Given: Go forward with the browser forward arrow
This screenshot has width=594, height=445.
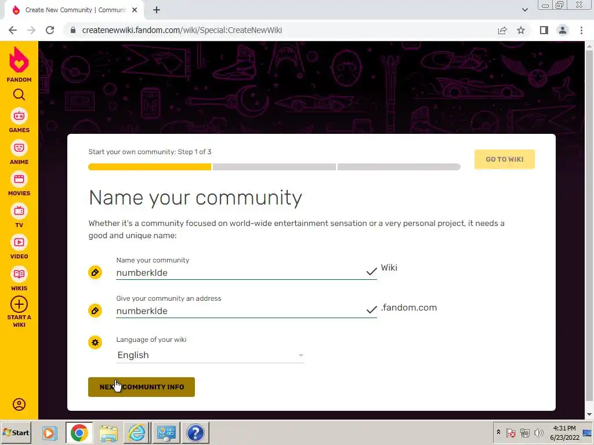Looking at the screenshot, I should (31, 30).
